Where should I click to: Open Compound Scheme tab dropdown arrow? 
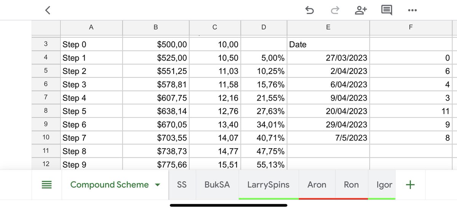tap(157, 185)
